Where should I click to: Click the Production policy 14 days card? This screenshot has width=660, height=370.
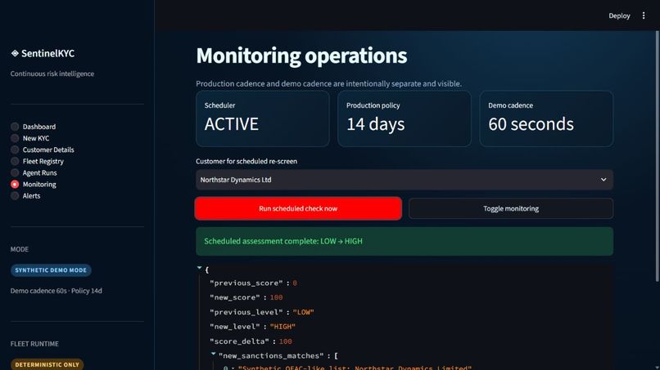click(404, 119)
